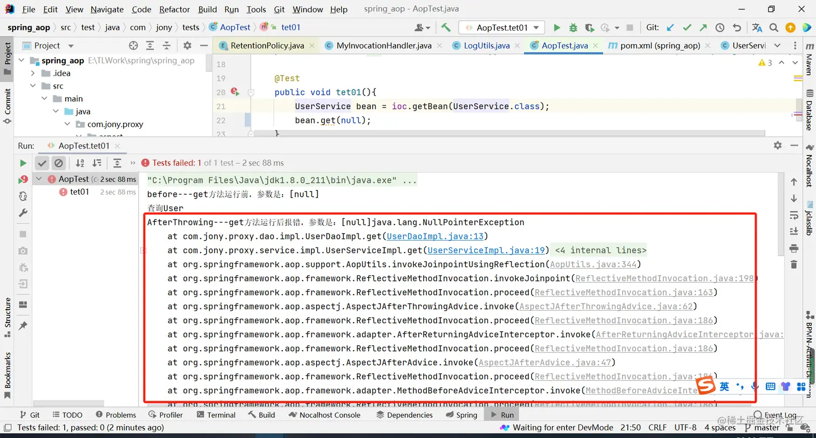Show Git history clock icon
Screen dimensions: 816x438
click(x=720, y=28)
